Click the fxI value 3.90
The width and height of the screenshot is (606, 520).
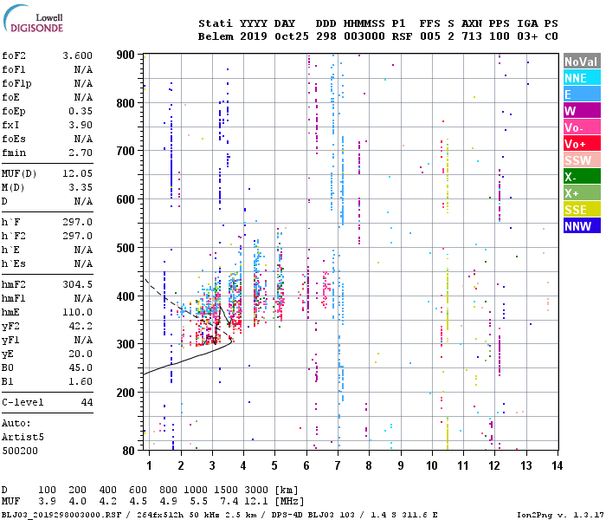81,125
